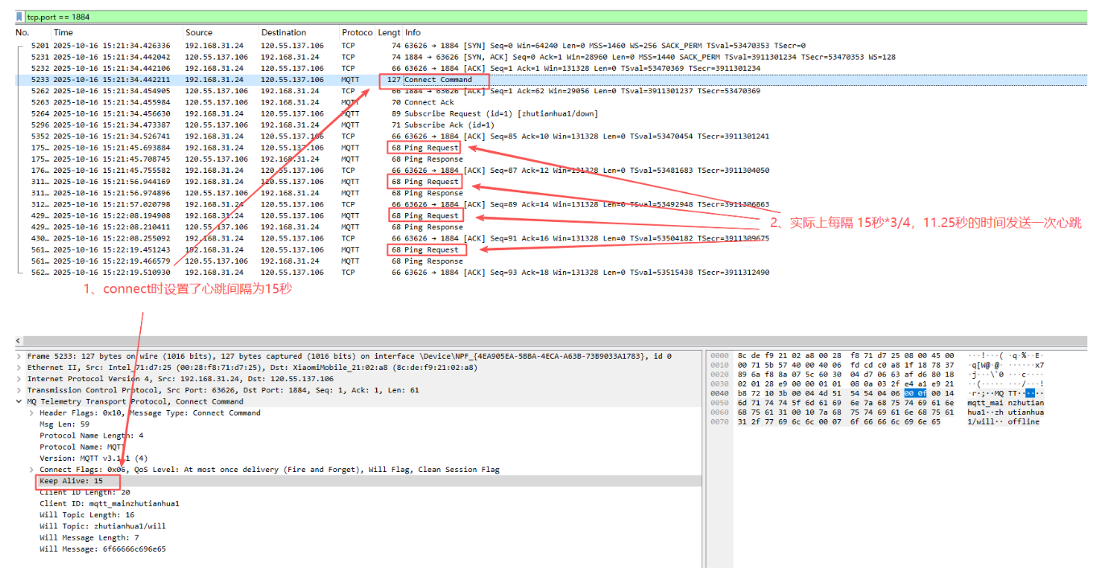Sort by the Protocol column header
Viewport: 1093px width, 571px height.
358,32
